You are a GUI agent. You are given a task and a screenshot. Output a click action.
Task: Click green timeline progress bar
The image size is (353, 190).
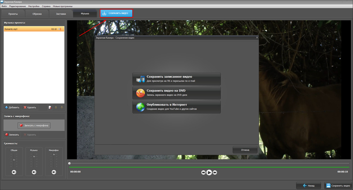(209, 167)
